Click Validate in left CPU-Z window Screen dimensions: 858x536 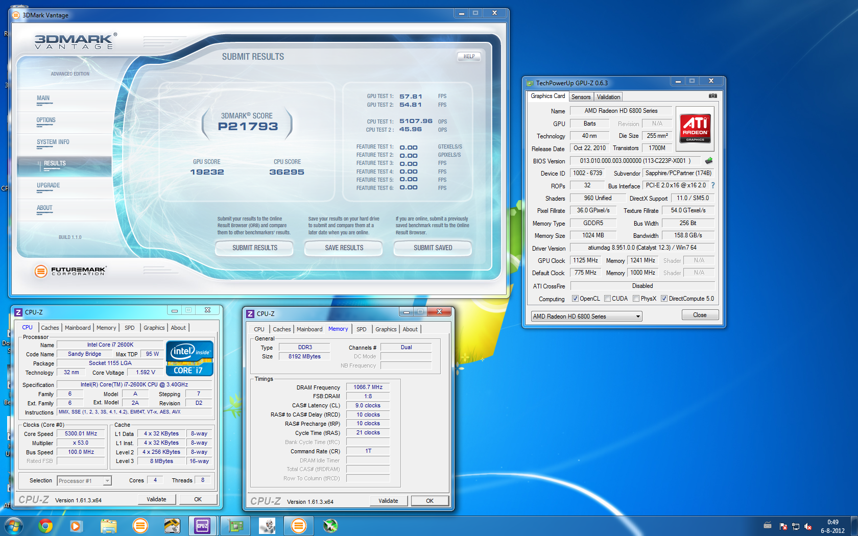[x=157, y=499]
